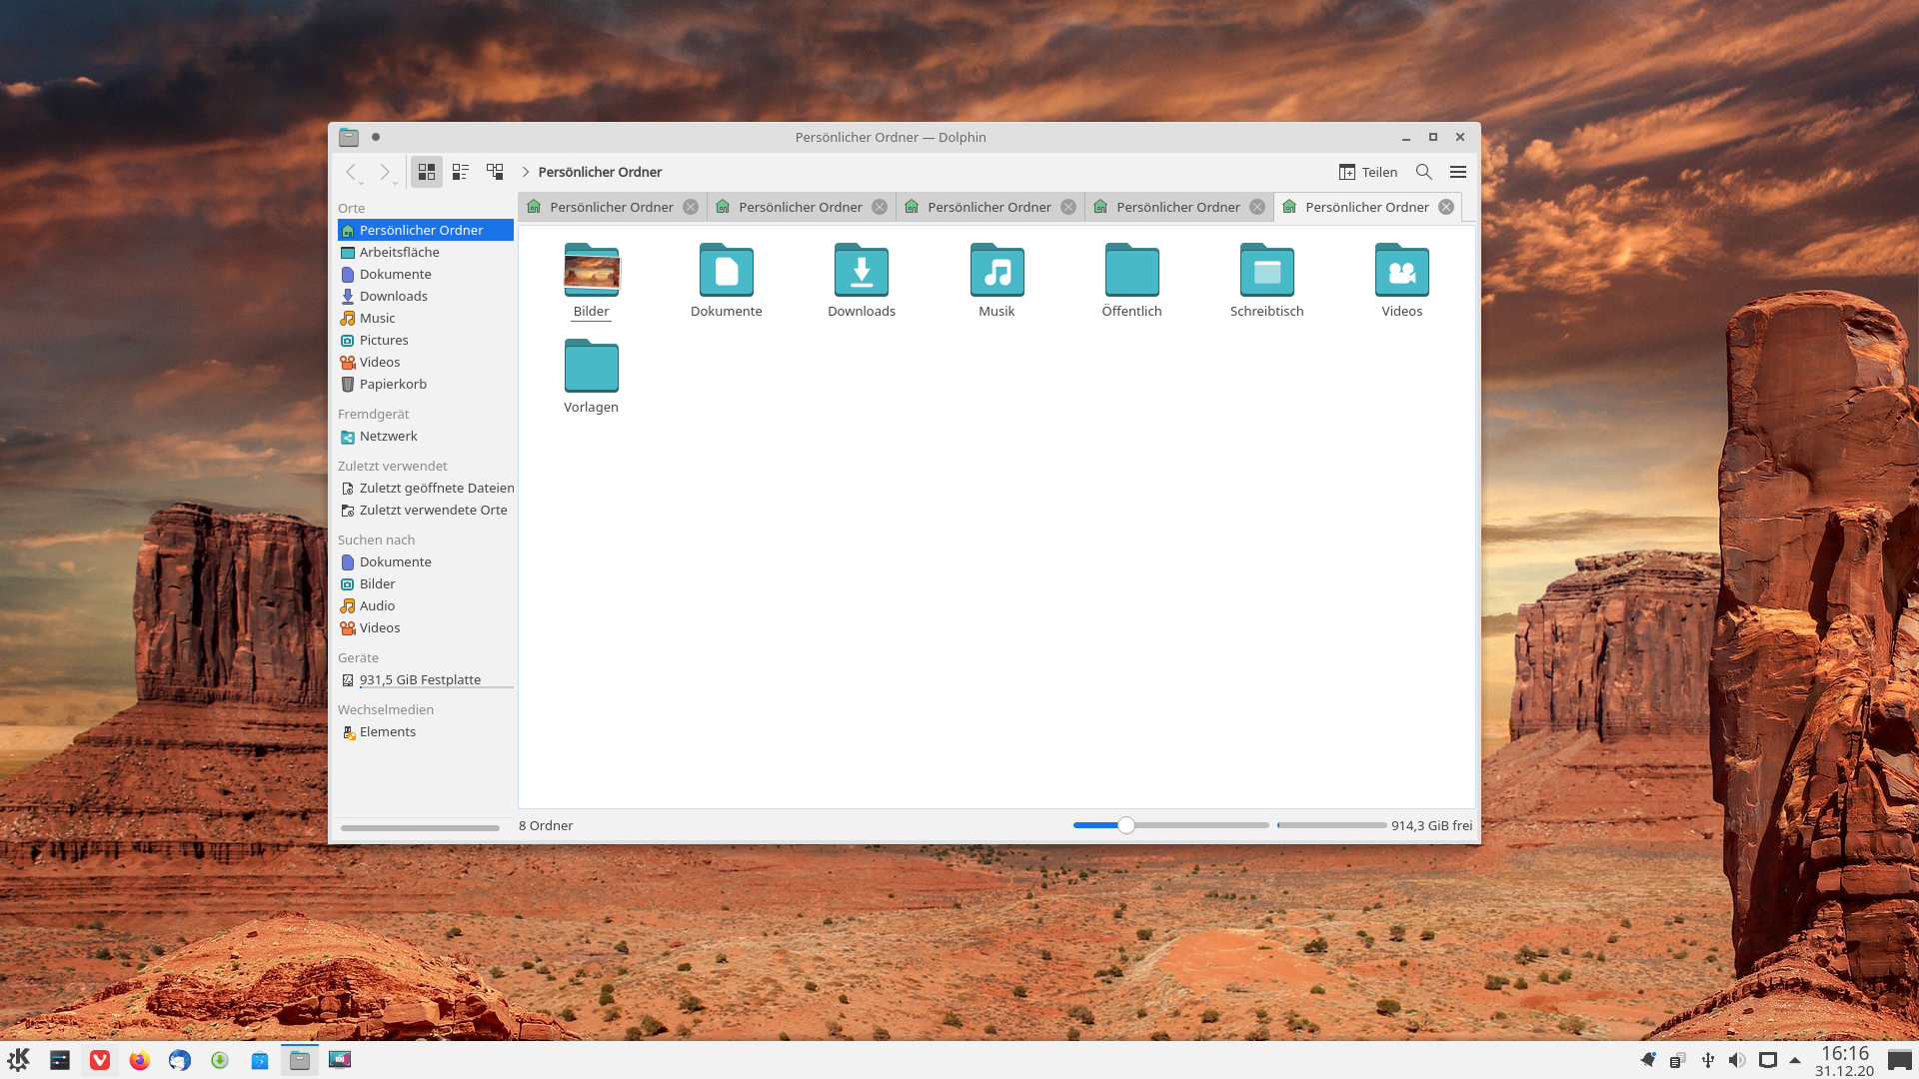Open the Downloads folder icon
This screenshot has width=1919, height=1079.
(x=861, y=271)
